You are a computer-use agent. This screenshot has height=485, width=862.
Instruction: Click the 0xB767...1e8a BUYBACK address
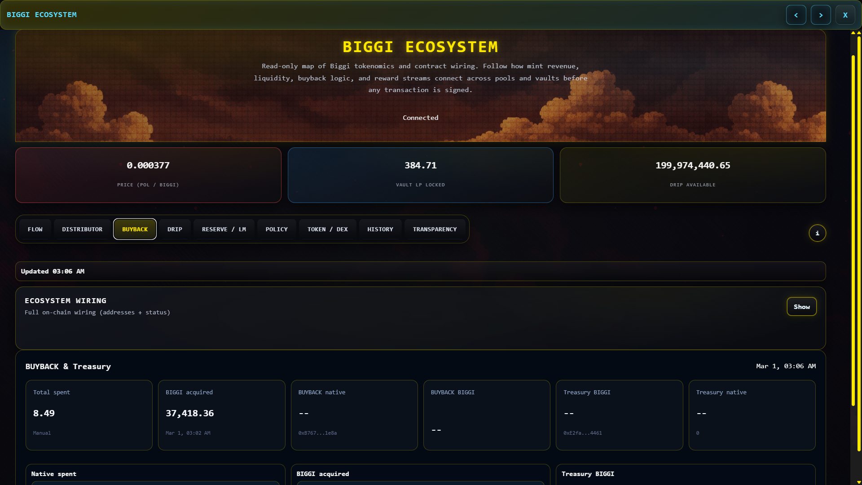point(317,433)
